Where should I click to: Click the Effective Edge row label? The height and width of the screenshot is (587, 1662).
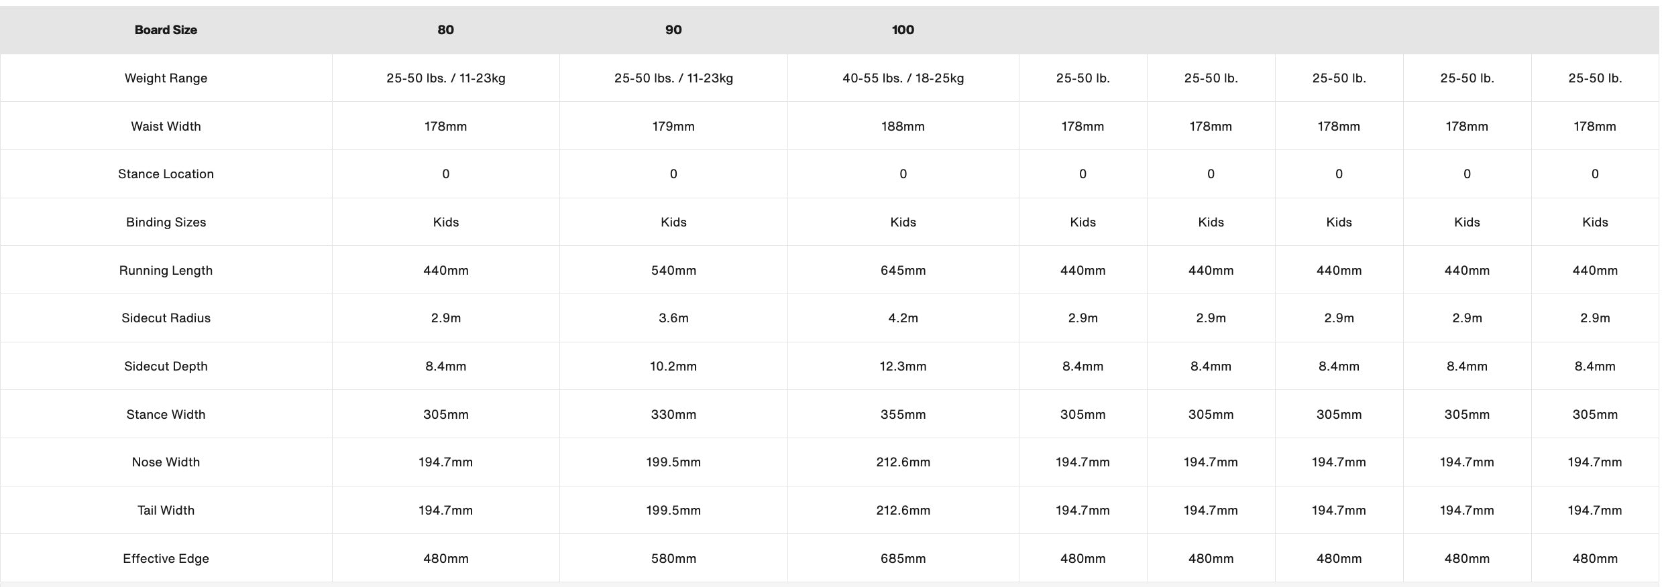[x=166, y=559]
